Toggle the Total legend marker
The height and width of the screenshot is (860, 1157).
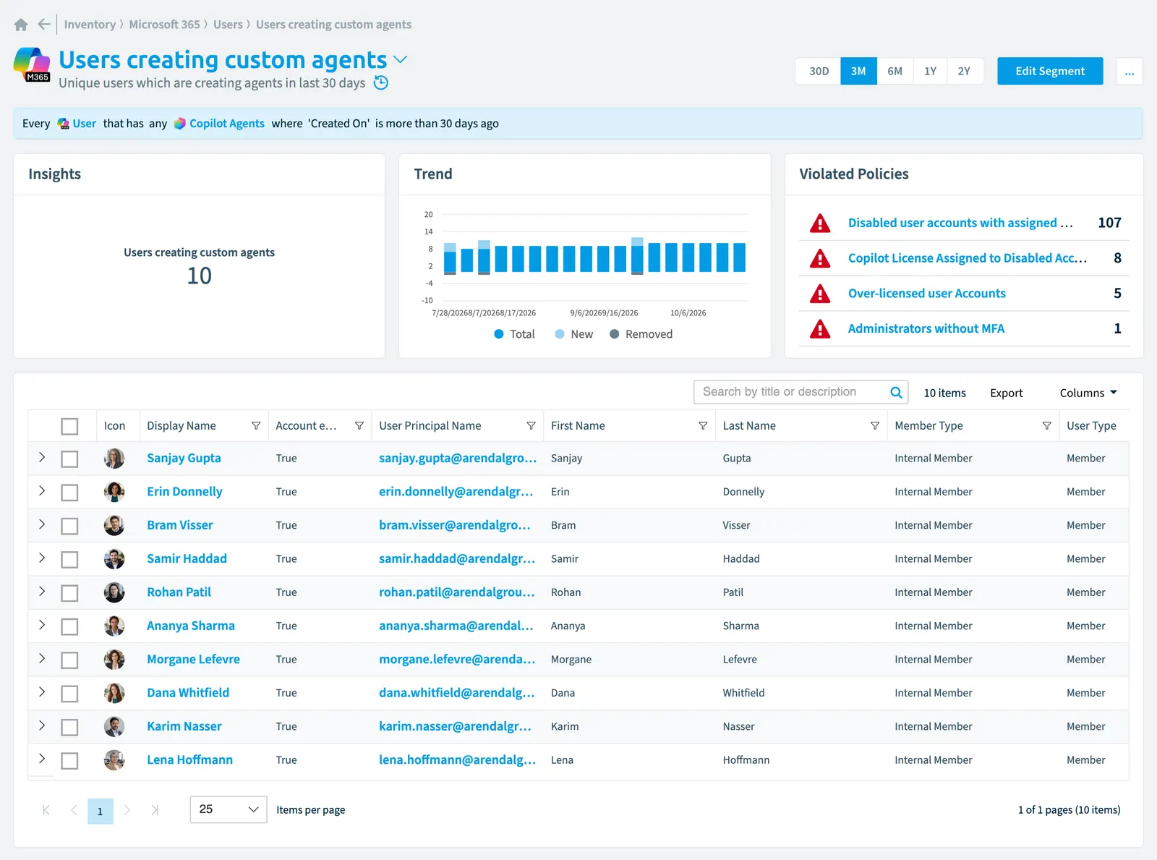pyautogui.click(x=499, y=334)
